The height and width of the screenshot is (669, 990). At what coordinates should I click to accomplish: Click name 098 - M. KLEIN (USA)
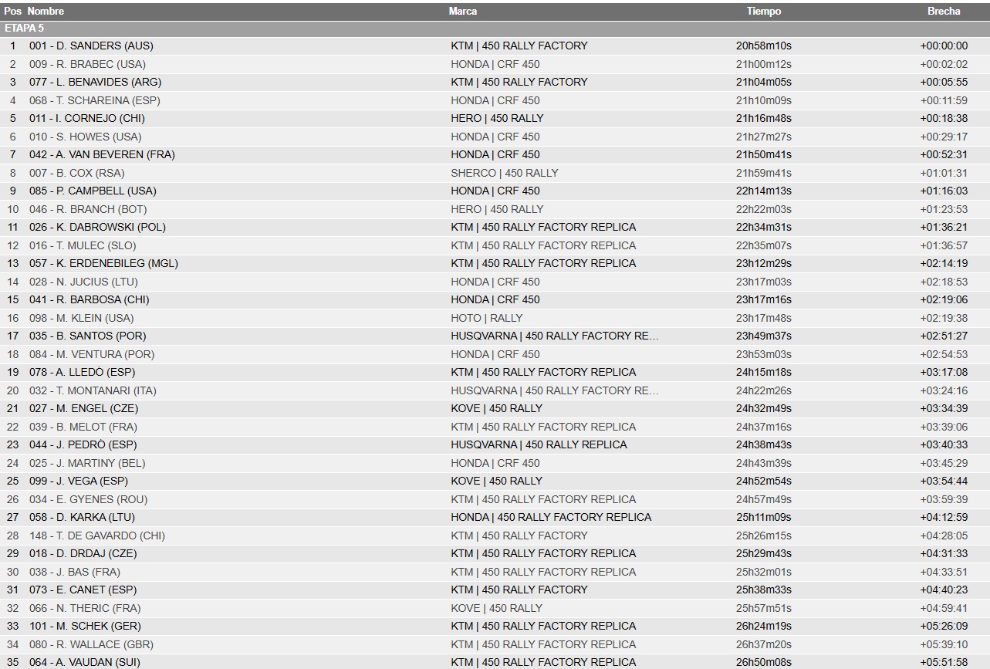pyautogui.click(x=81, y=318)
